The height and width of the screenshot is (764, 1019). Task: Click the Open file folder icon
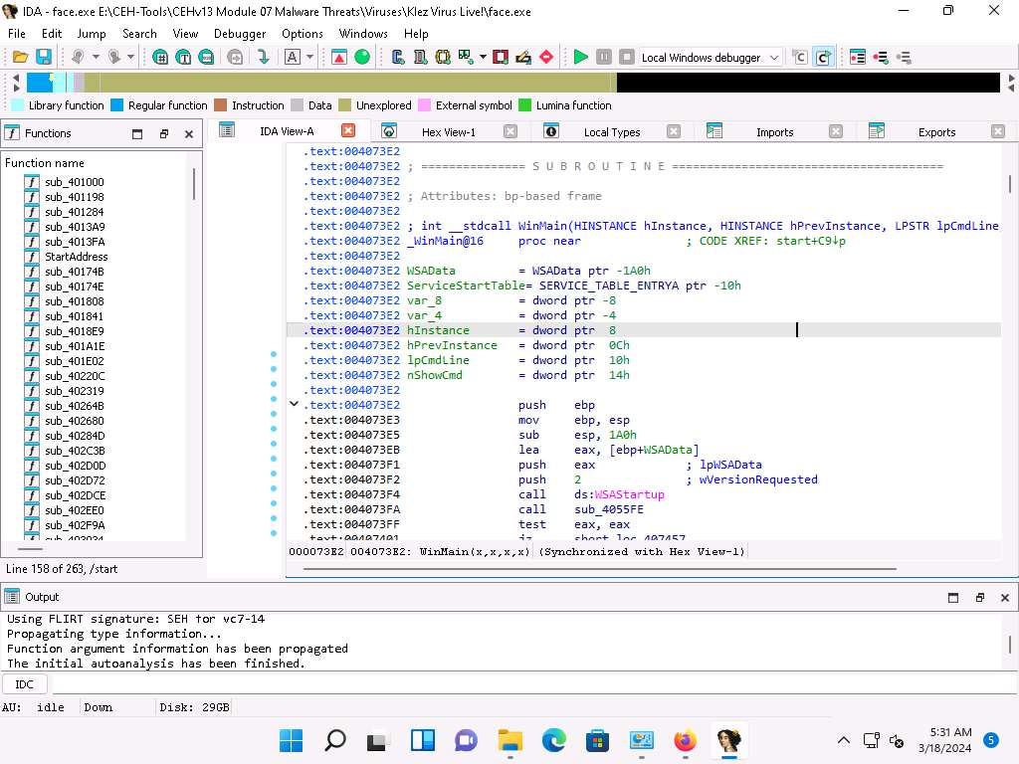tap(19, 58)
